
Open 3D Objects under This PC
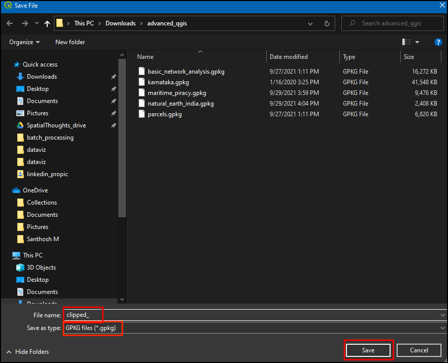(x=41, y=268)
